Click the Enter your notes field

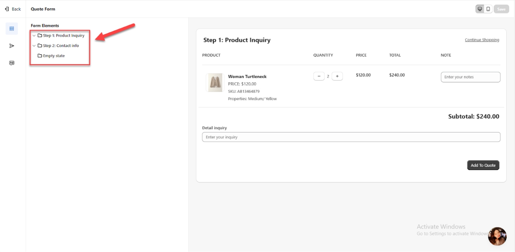(x=470, y=77)
